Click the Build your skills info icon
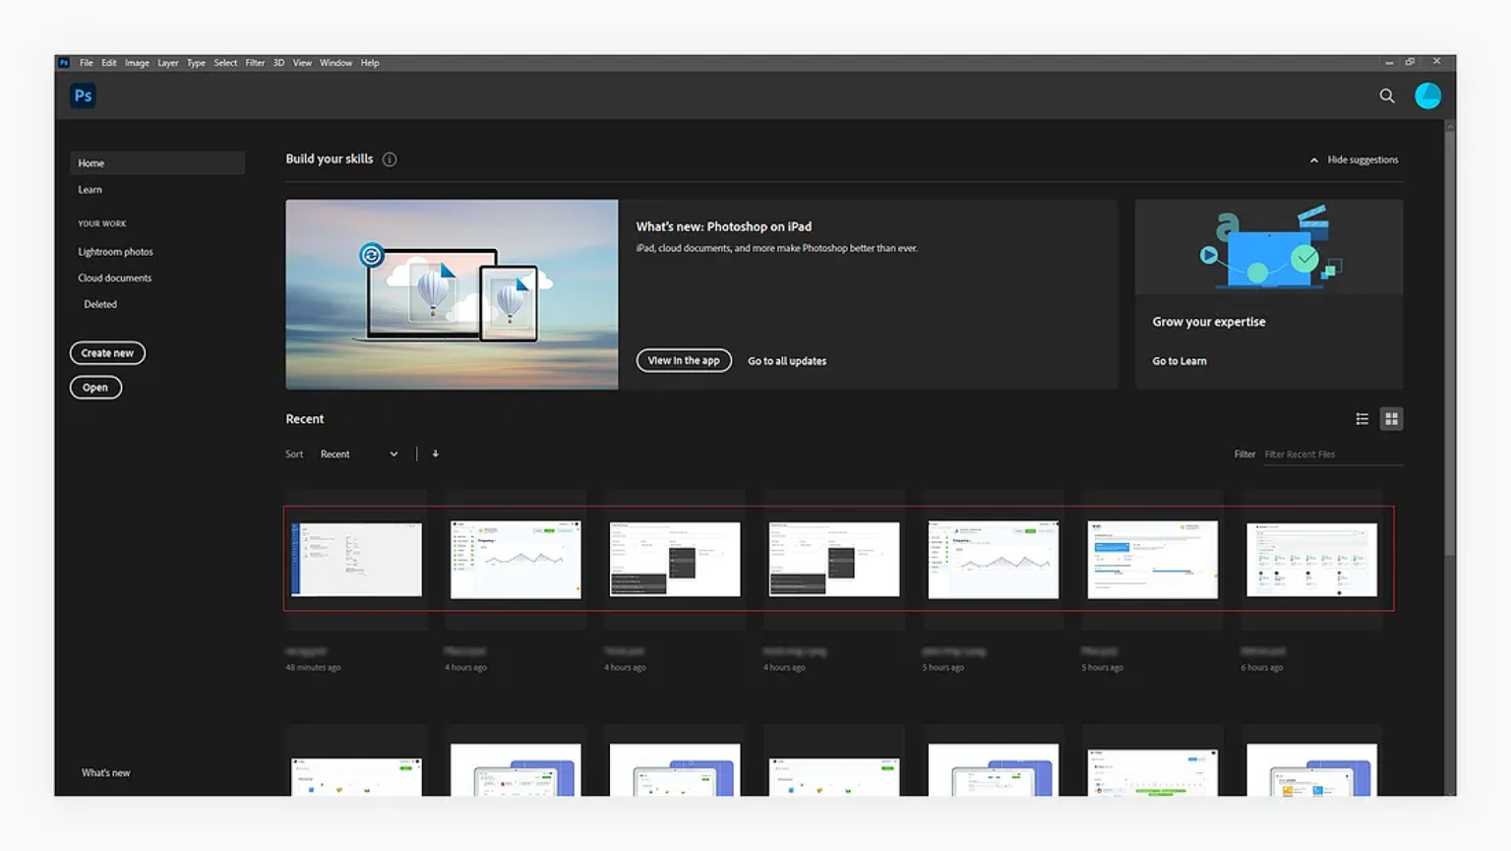This screenshot has height=851, width=1511. pos(390,159)
